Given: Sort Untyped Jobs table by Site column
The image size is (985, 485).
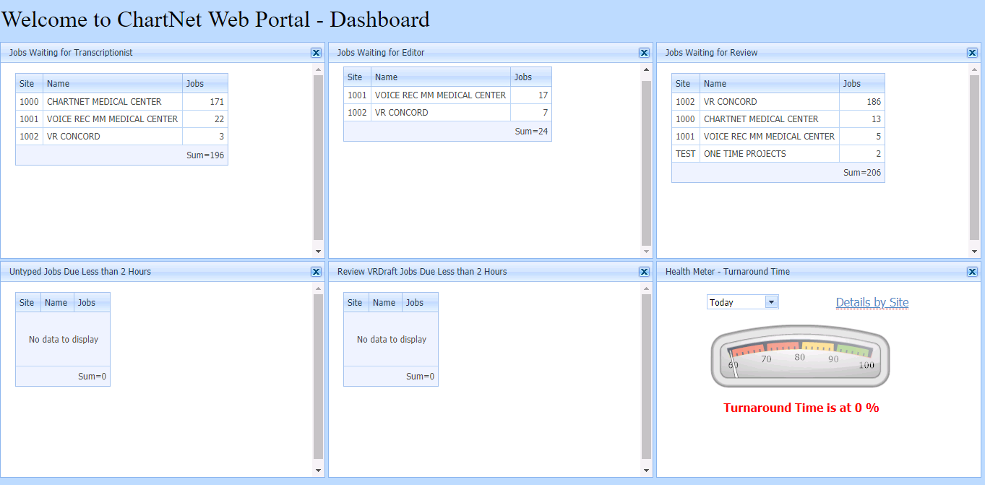Looking at the screenshot, I should (28, 302).
